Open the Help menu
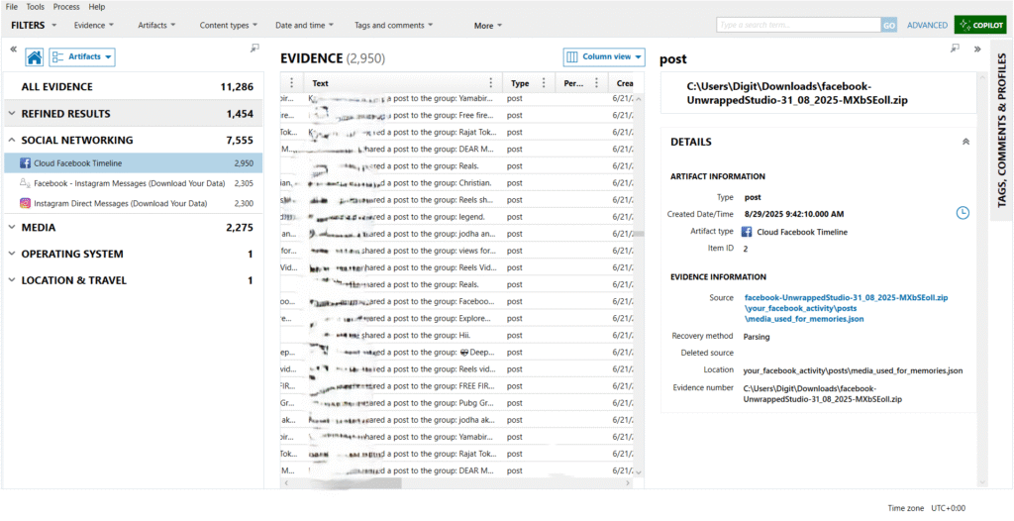This screenshot has width=1014, height=521. click(97, 7)
